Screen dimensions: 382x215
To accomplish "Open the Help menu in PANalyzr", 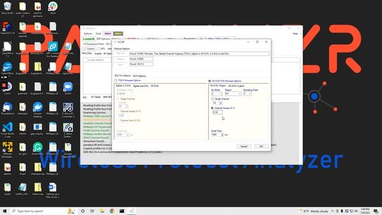I will tap(295, 33).
